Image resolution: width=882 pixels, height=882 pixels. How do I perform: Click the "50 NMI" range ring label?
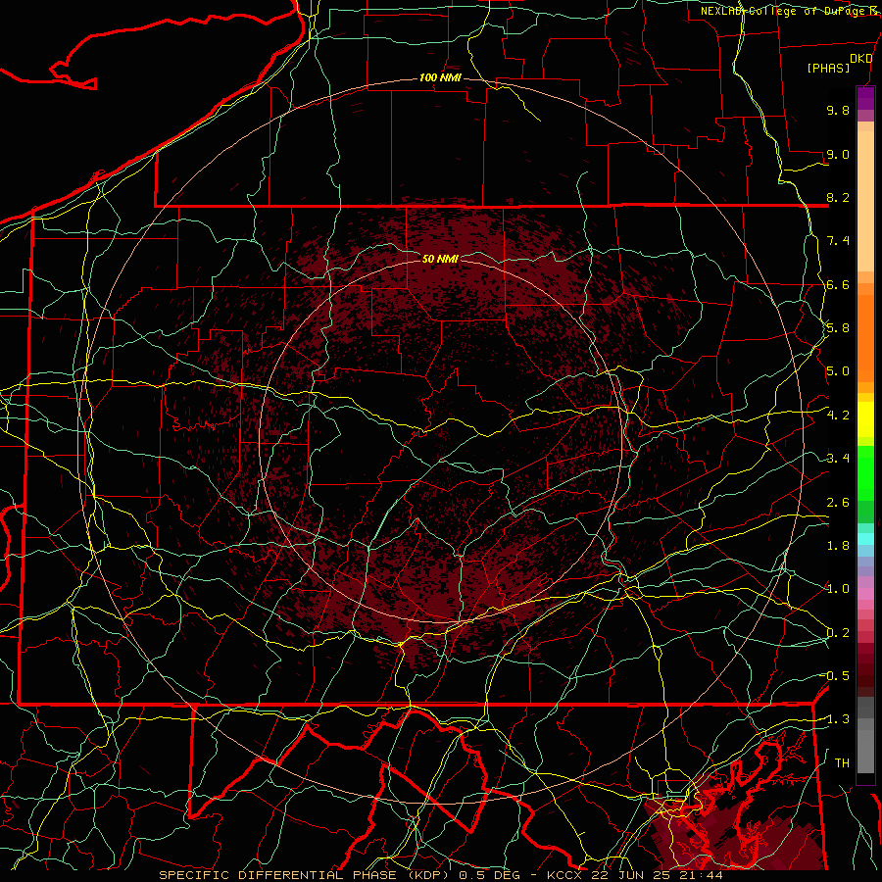click(x=440, y=259)
